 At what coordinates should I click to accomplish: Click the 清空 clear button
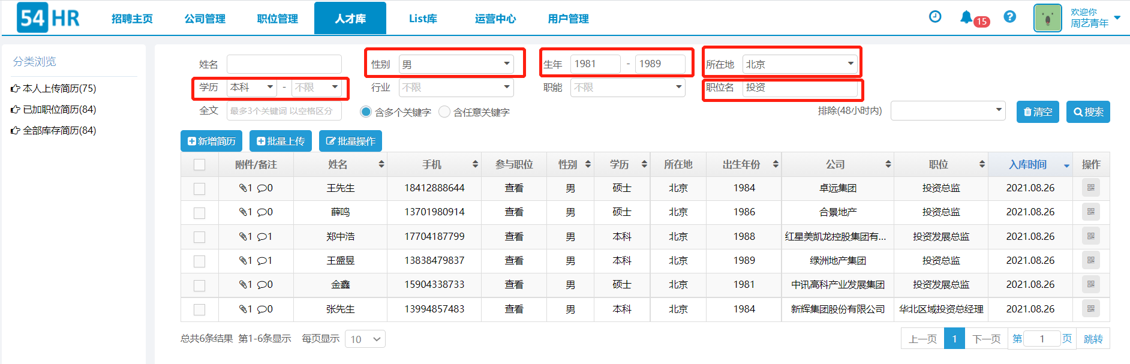pos(1038,112)
